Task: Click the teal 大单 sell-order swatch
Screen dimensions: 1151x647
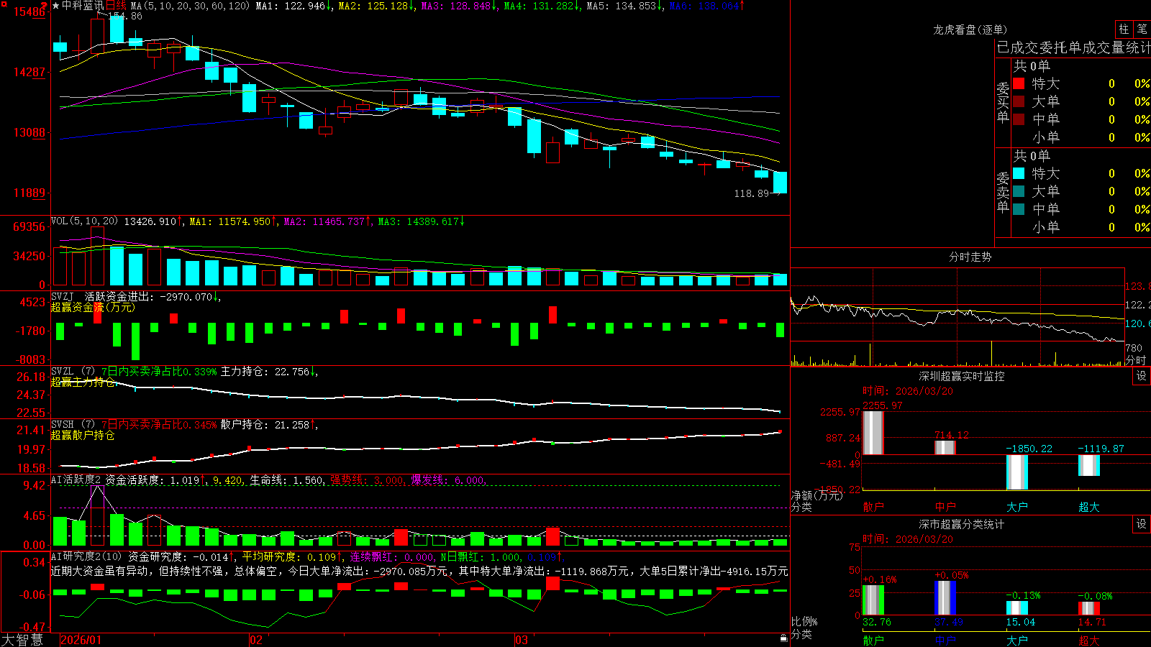Action: (x=1019, y=191)
